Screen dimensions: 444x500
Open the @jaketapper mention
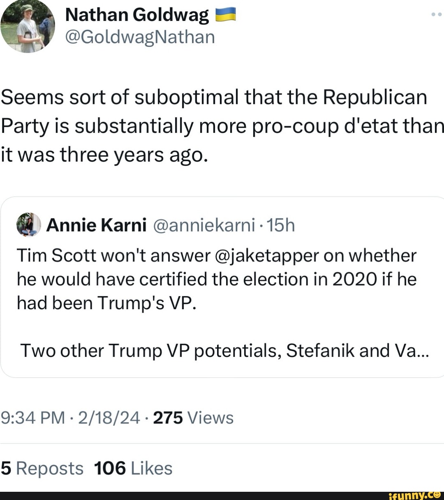[267, 255]
